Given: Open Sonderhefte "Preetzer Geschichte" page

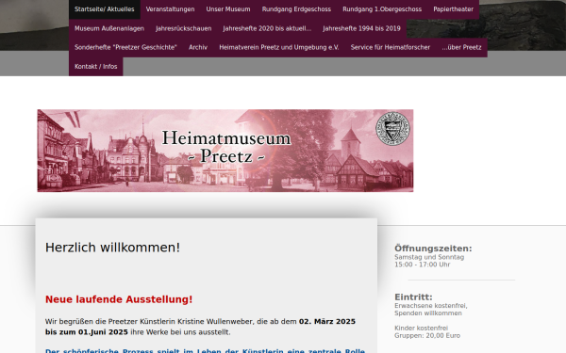Looking at the screenshot, I should pyautogui.click(x=125, y=48).
